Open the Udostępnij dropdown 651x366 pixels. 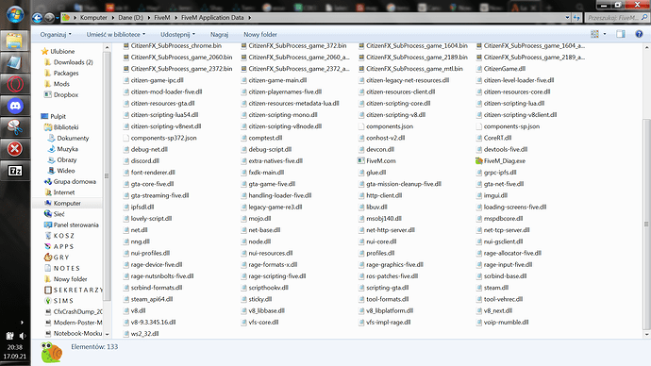[x=177, y=35]
